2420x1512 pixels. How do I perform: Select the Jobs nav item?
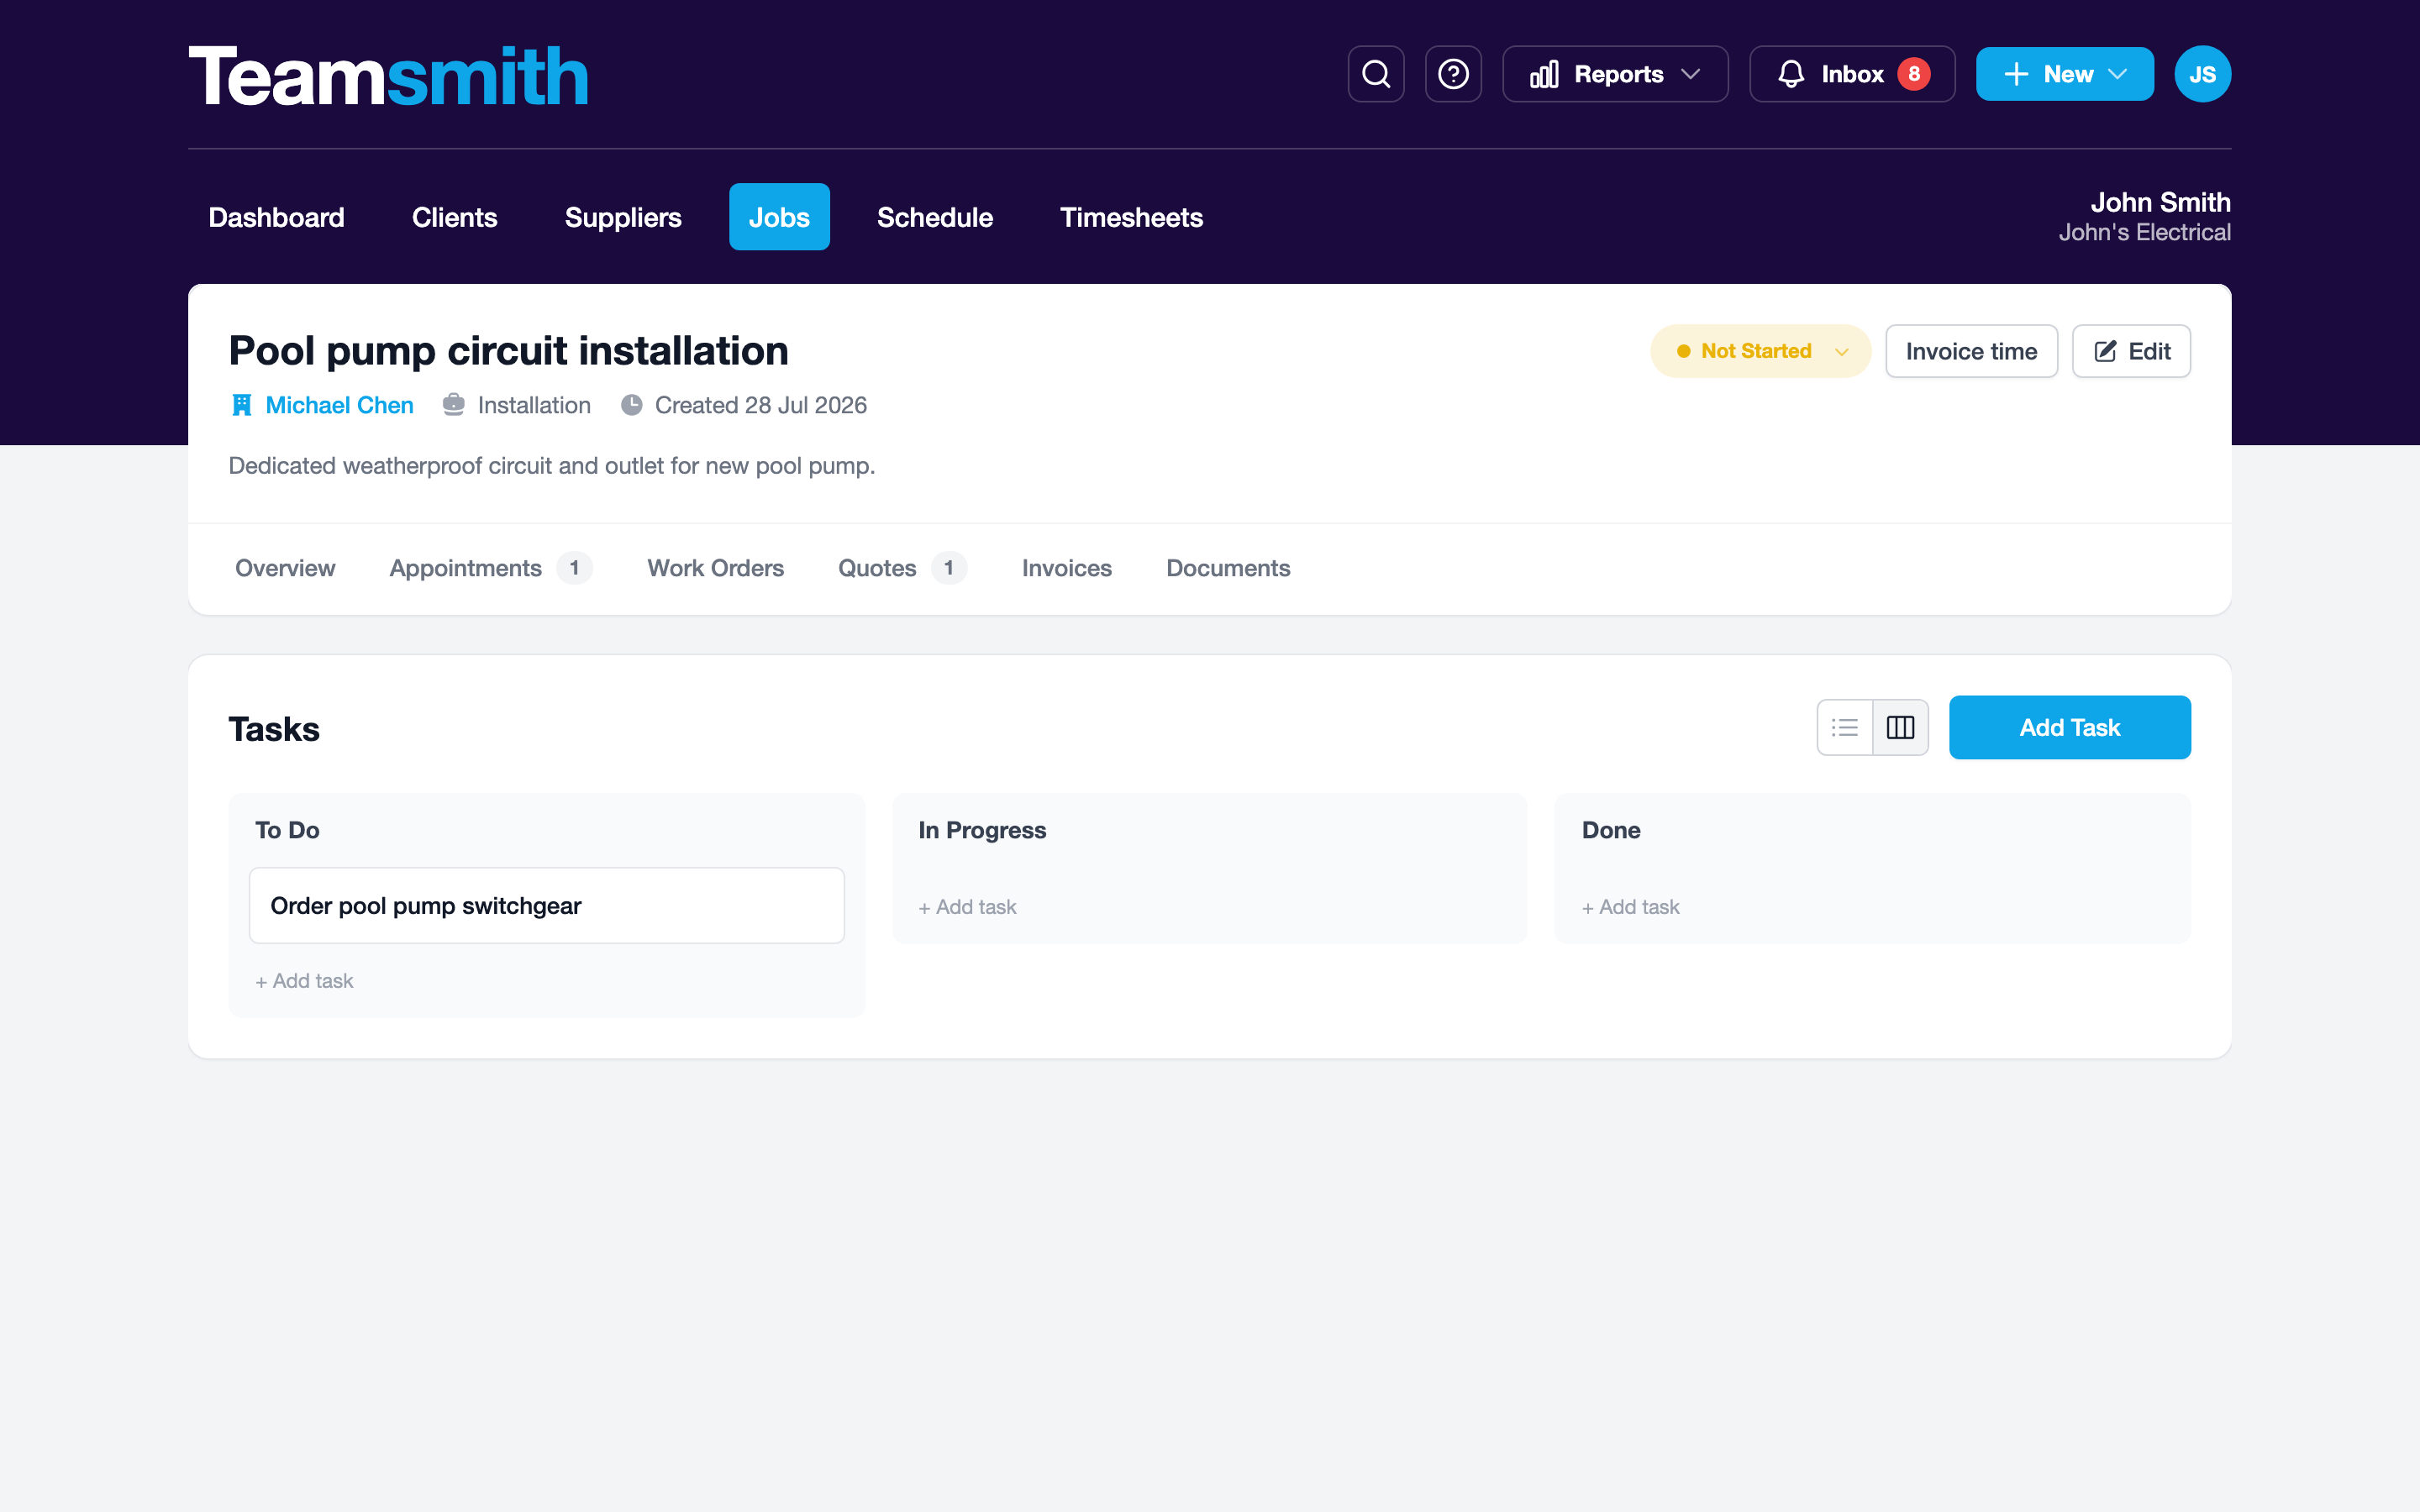click(779, 217)
